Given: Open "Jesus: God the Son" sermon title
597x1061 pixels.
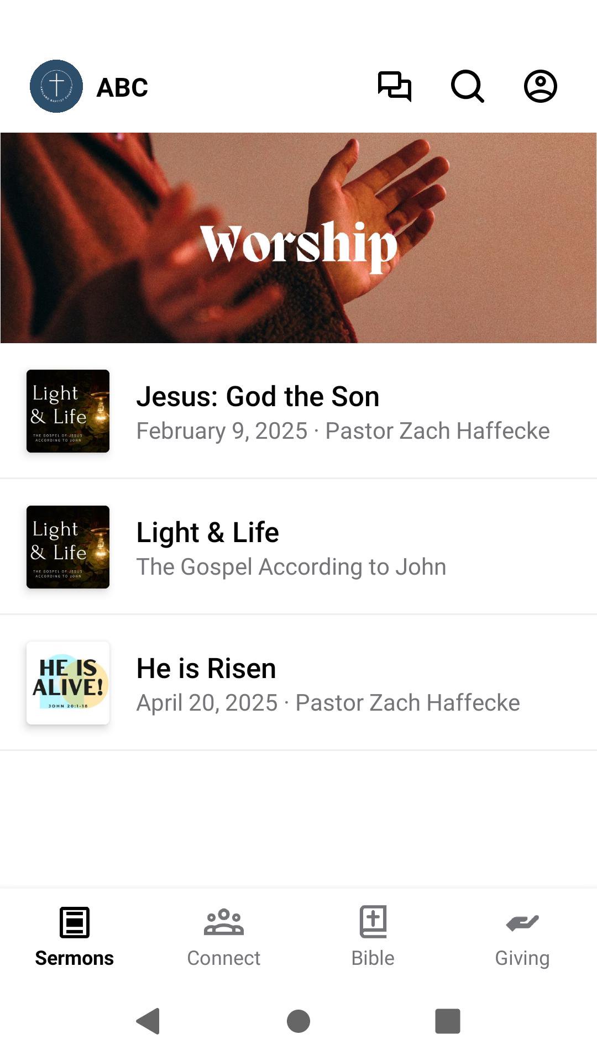Looking at the screenshot, I should 258,397.
